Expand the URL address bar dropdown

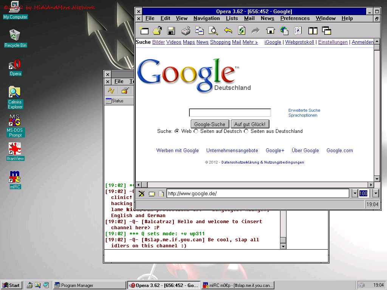[354, 193]
